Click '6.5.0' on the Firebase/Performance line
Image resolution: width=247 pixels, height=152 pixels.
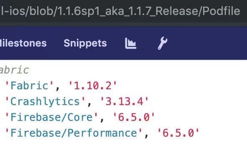click(178, 133)
